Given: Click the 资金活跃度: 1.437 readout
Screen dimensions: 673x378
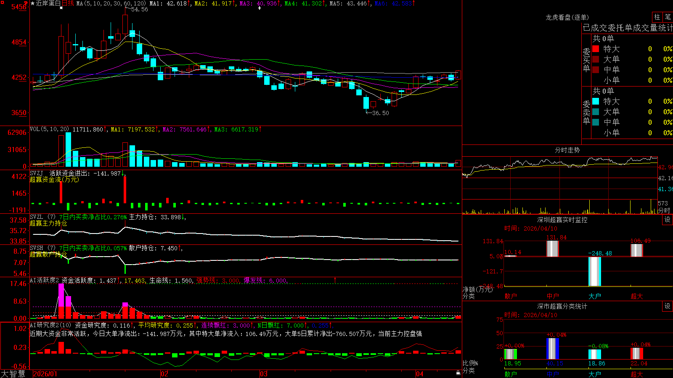Looking at the screenshot, I should pyautogui.click(x=89, y=281).
